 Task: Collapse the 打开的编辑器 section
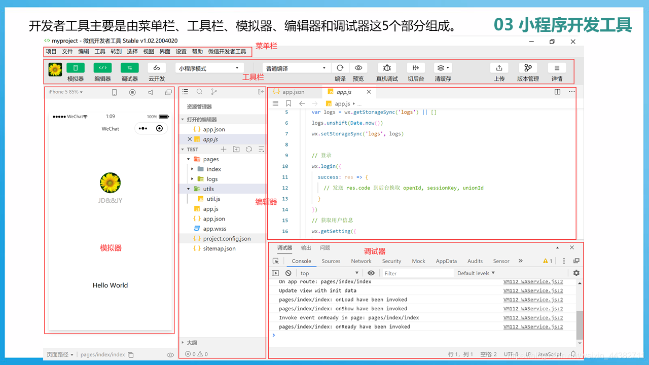click(x=183, y=120)
